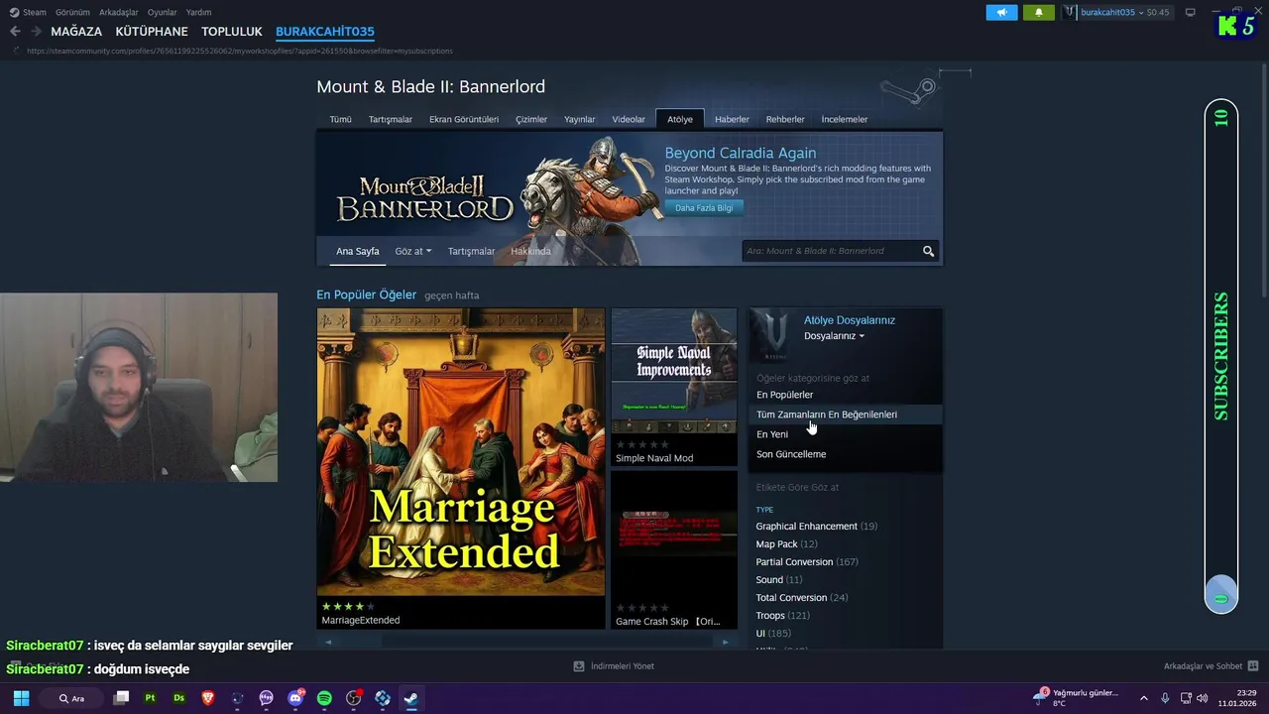Open the Yardım menu
1269x714 pixels.
coord(198,12)
